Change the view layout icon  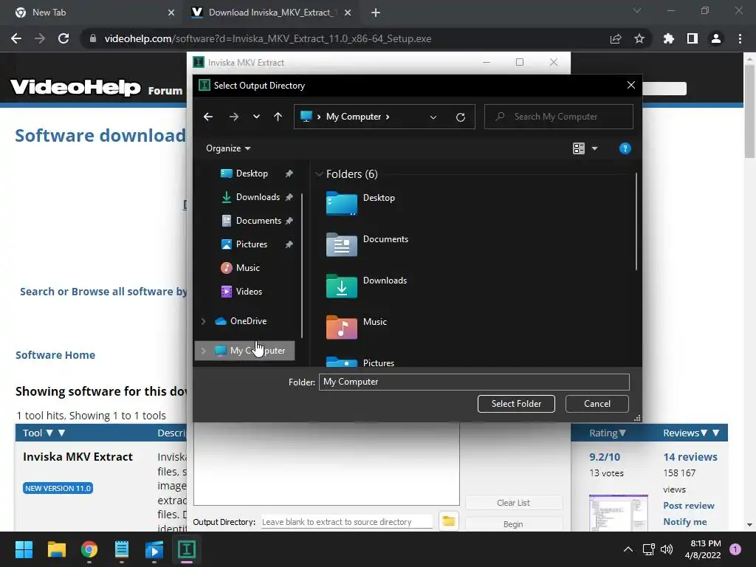point(579,148)
